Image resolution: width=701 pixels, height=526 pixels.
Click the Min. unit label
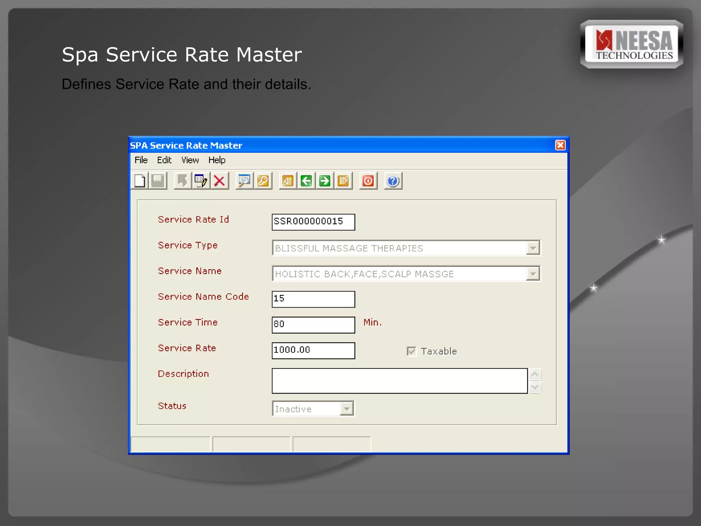pos(372,322)
